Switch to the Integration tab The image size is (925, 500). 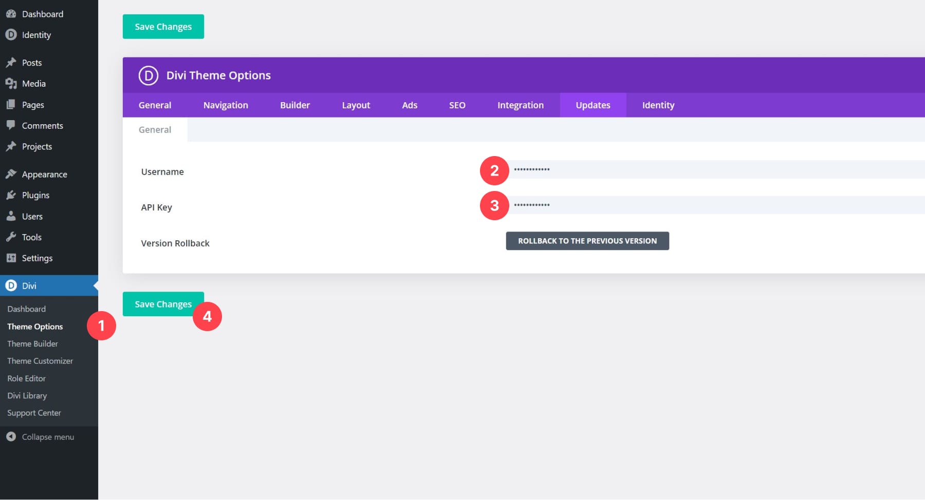click(520, 105)
